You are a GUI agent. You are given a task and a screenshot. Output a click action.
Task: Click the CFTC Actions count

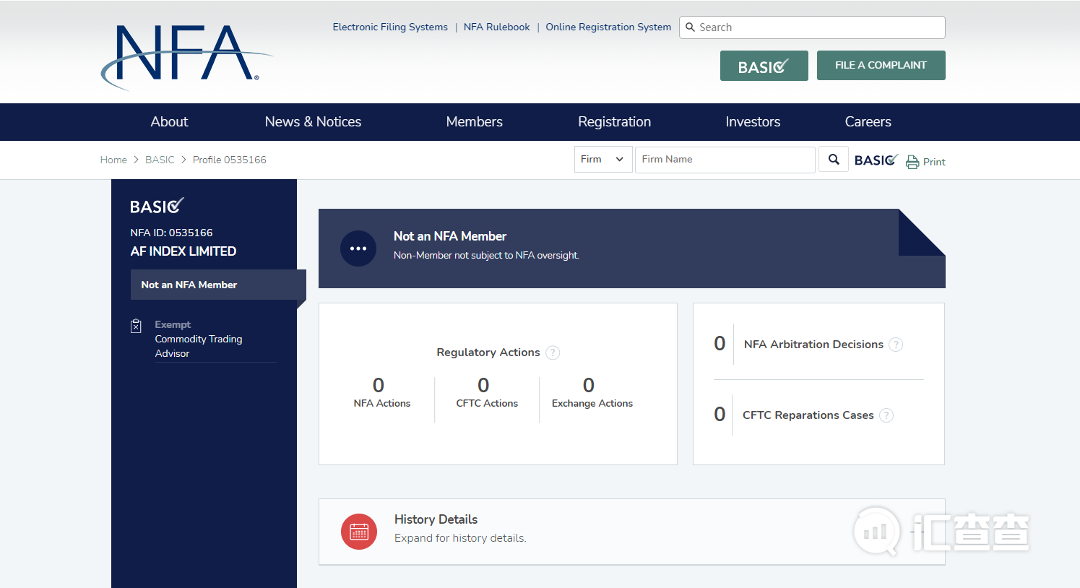coord(484,385)
